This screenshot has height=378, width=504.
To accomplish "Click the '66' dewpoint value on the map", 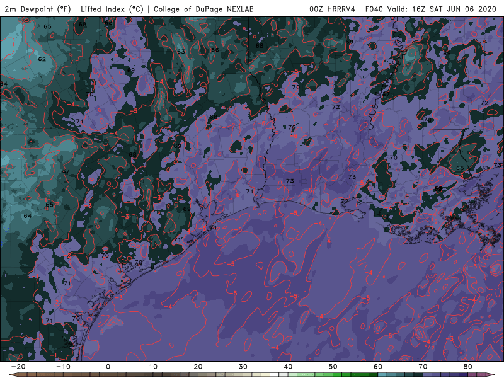I will click(x=215, y=50).
